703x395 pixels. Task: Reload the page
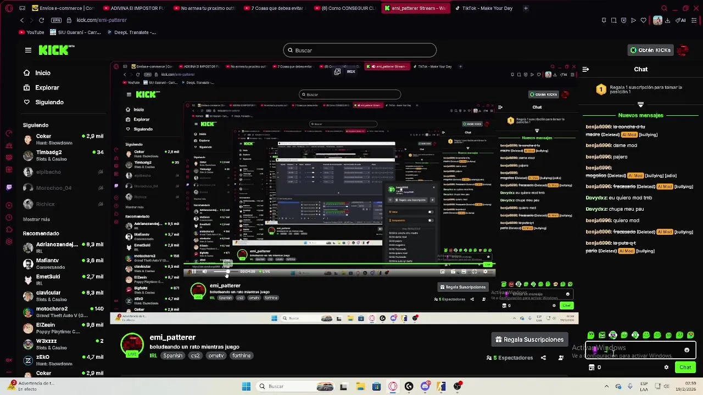click(x=41, y=20)
